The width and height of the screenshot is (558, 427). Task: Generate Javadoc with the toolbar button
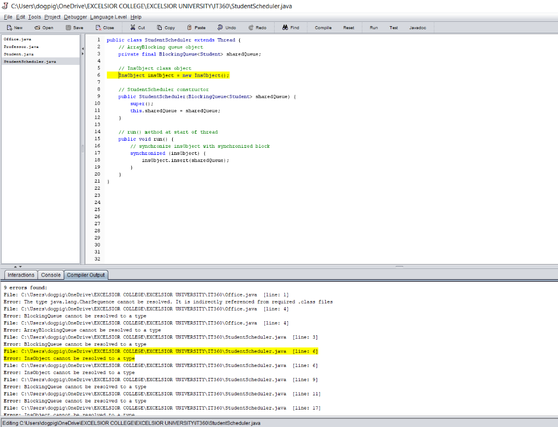click(x=417, y=27)
